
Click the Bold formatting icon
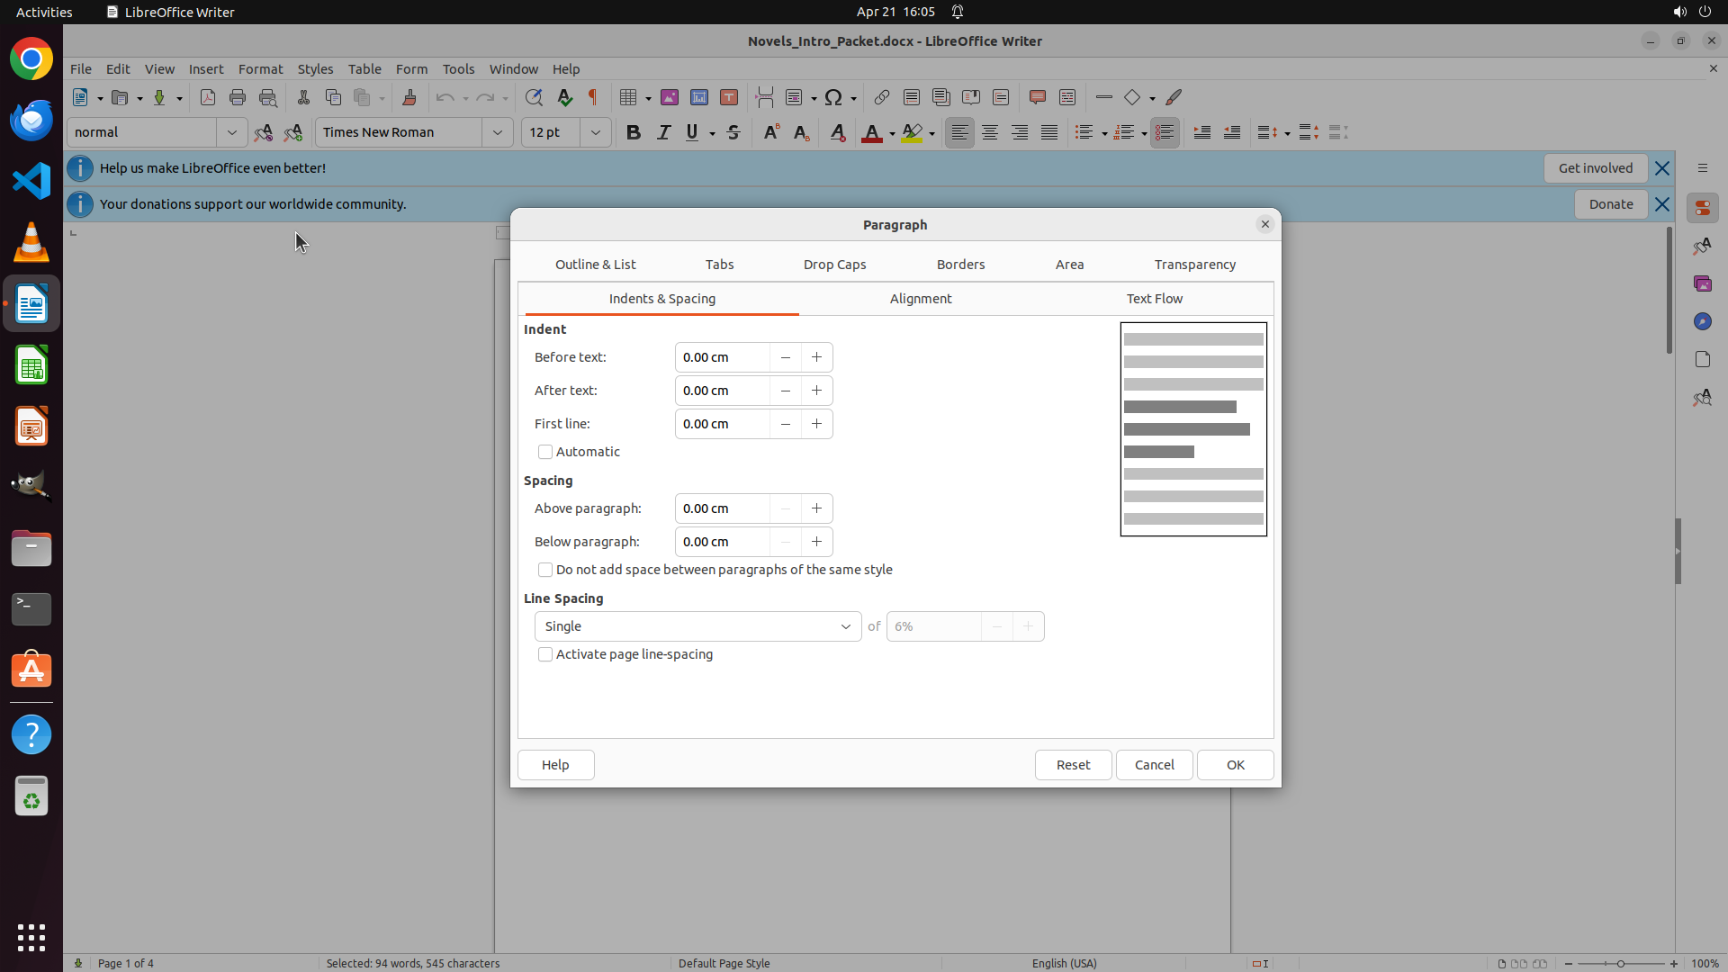[634, 132]
